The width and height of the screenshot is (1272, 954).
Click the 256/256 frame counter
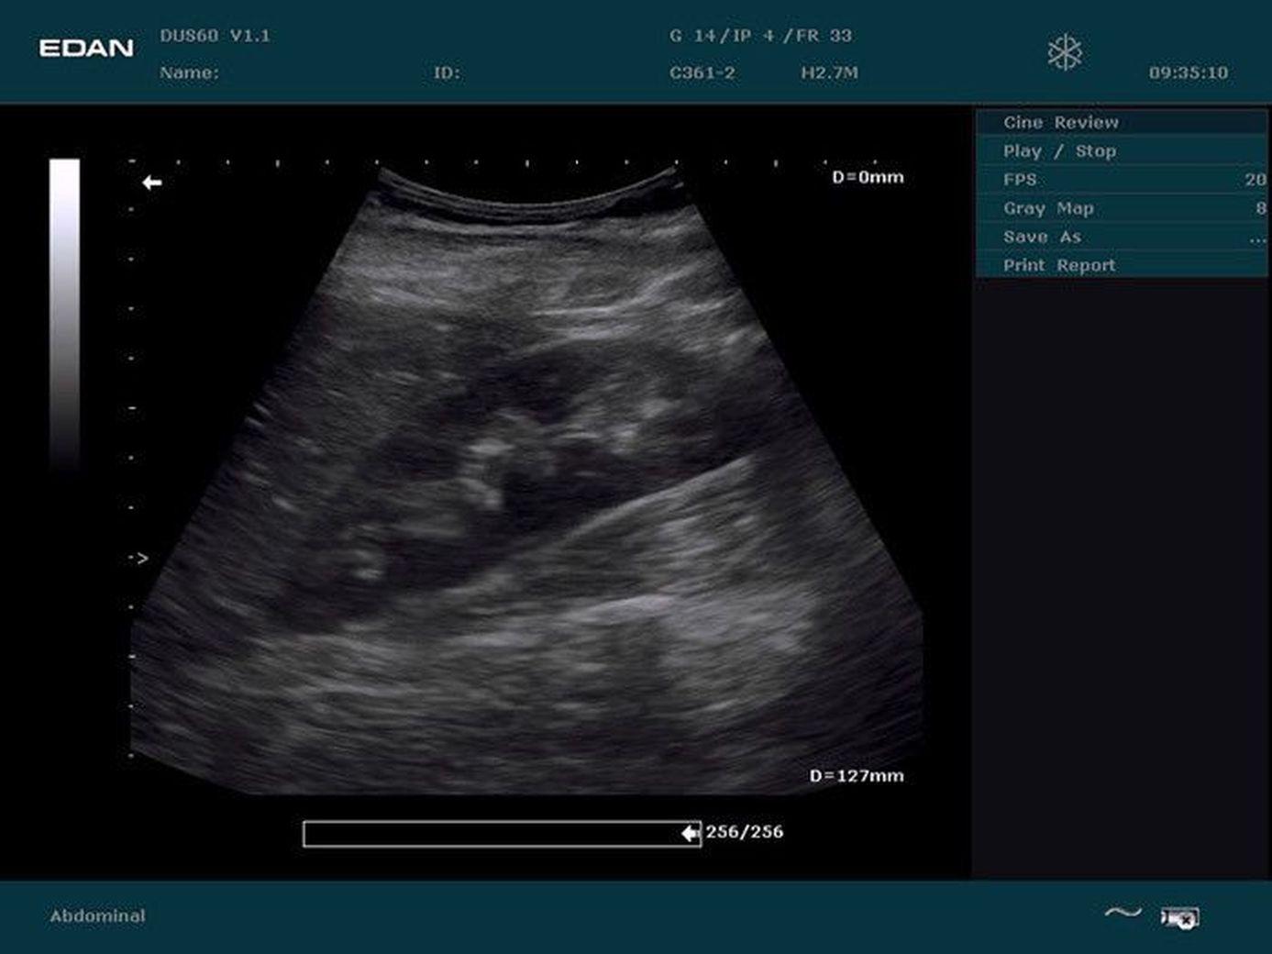pyautogui.click(x=744, y=832)
